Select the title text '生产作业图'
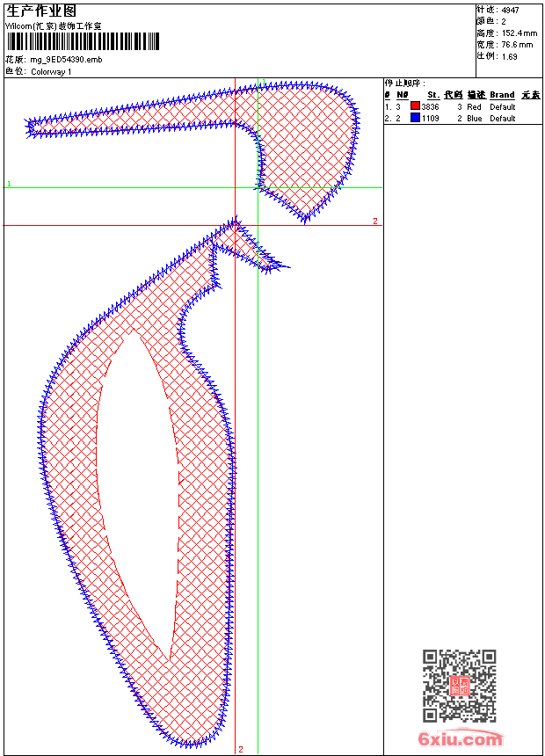Viewport: 545px width, 756px height. coord(41,11)
